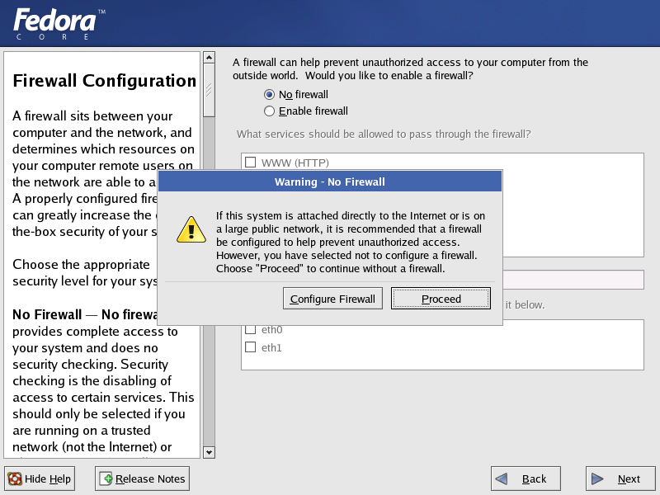
Task: Click the help panel scroll down arrow
Action: 210,452
